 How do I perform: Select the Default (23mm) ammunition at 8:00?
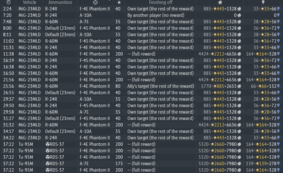tap(60, 28)
